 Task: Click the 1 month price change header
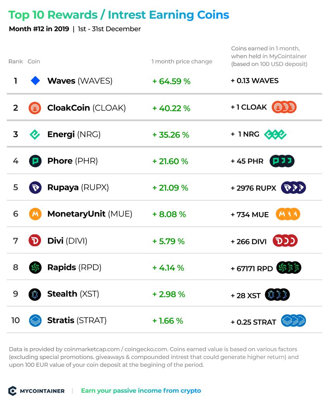(x=182, y=62)
